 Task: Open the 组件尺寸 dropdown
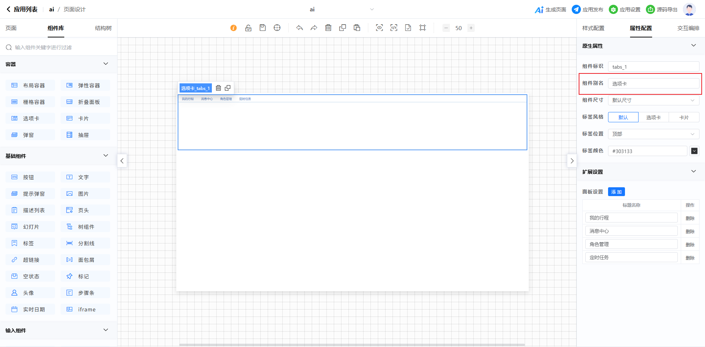(x=654, y=100)
